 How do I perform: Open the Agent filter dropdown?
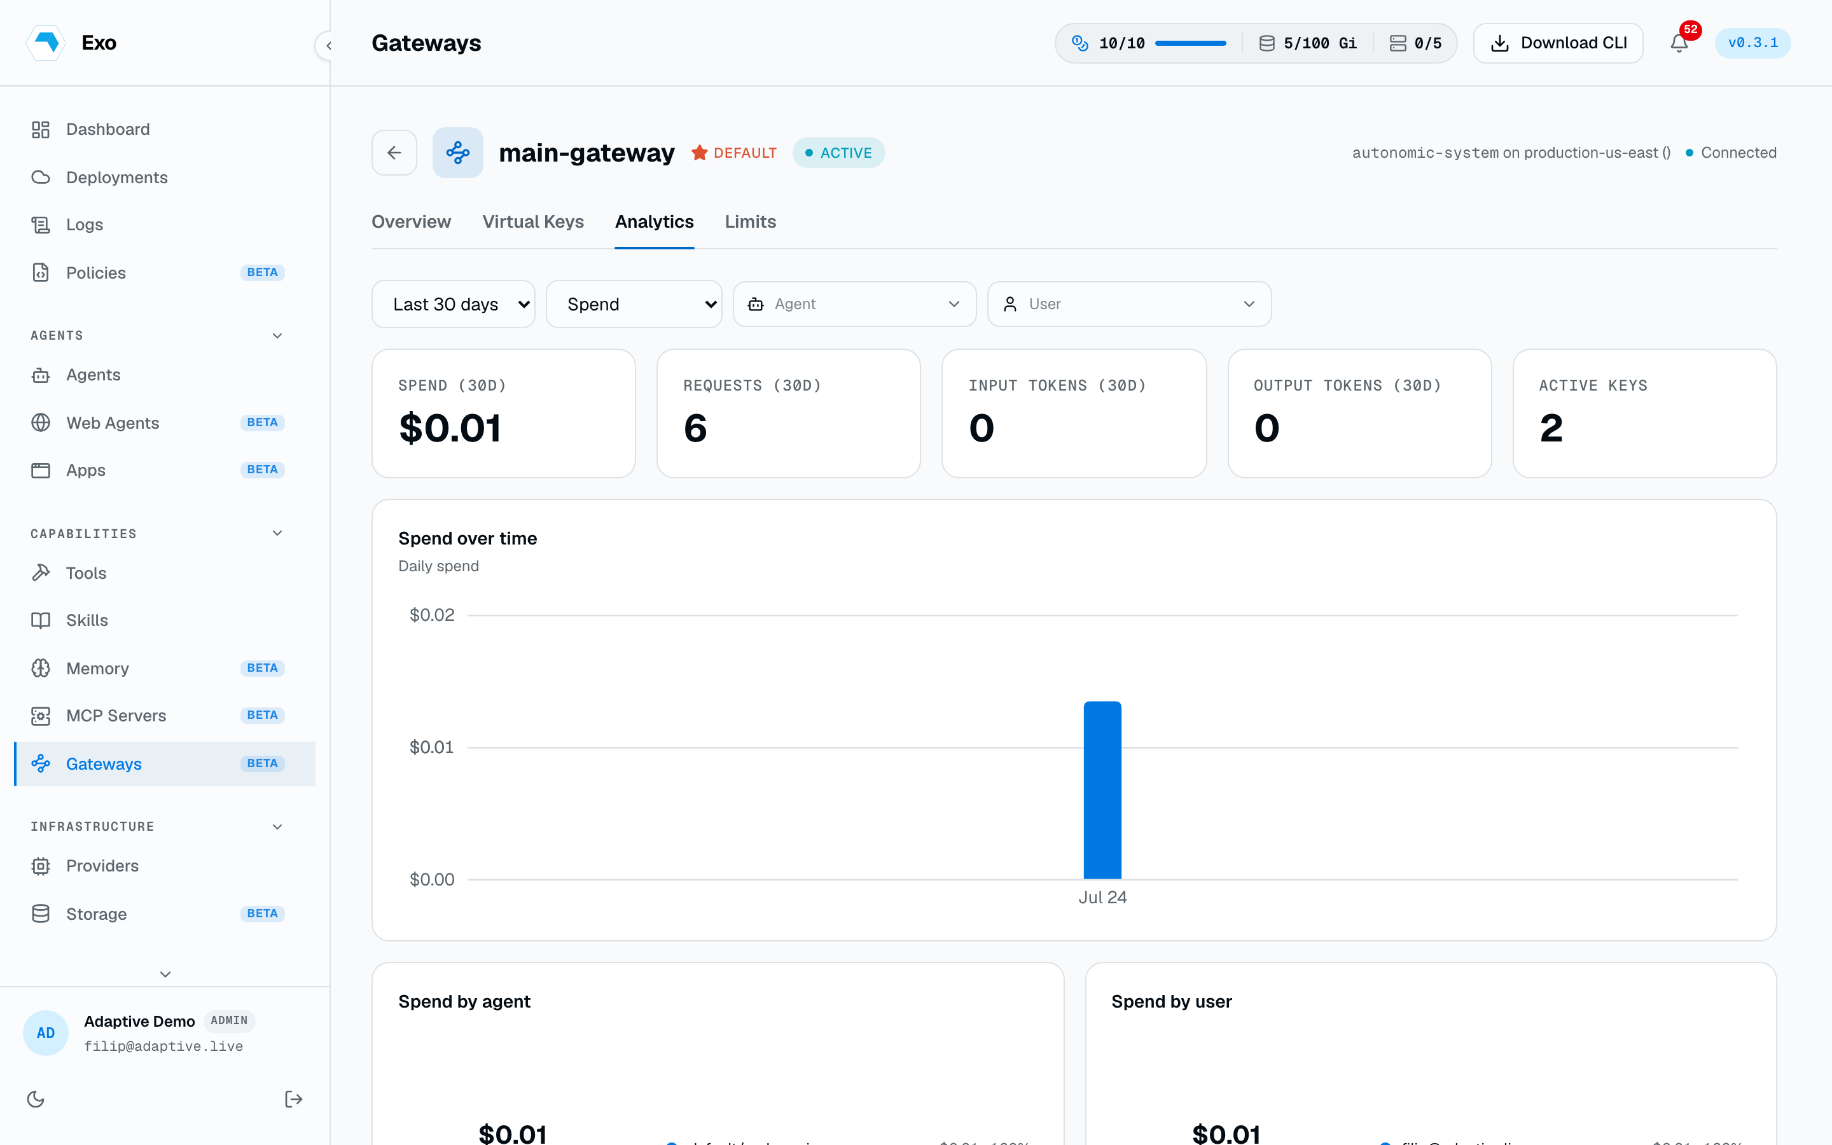[855, 305]
